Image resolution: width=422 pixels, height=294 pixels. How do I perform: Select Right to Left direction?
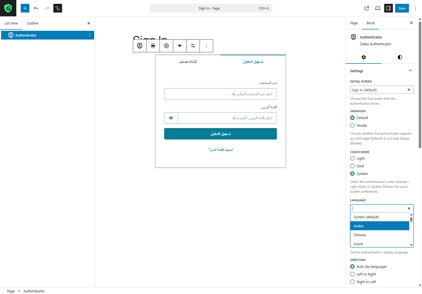(352, 282)
